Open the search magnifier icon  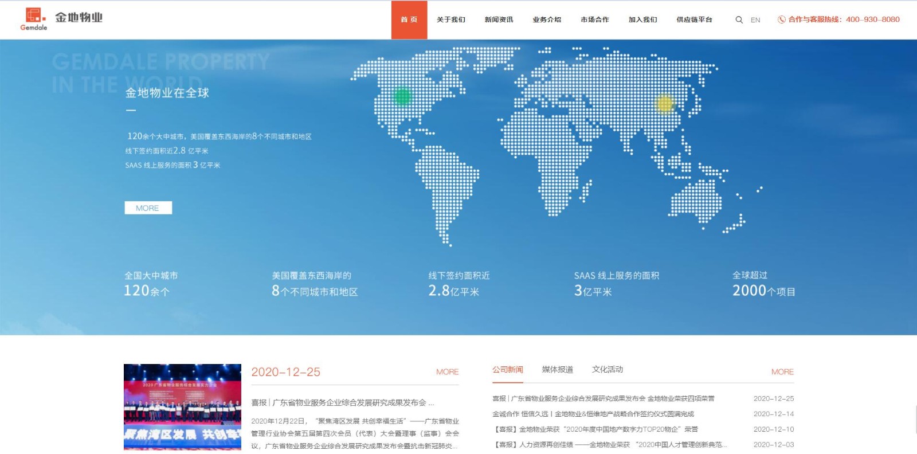pyautogui.click(x=739, y=19)
